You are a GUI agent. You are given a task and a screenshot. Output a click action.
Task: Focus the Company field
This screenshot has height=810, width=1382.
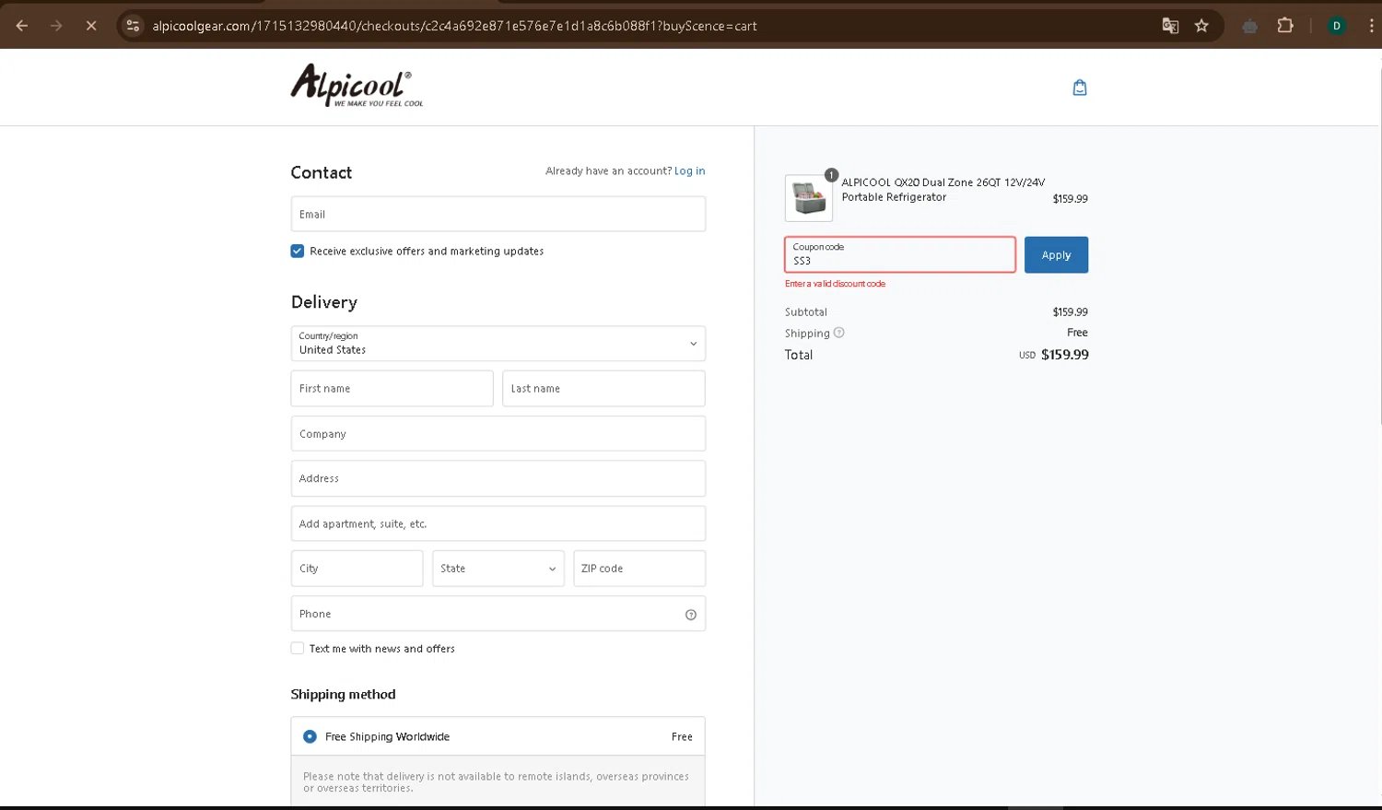pos(498,434)
